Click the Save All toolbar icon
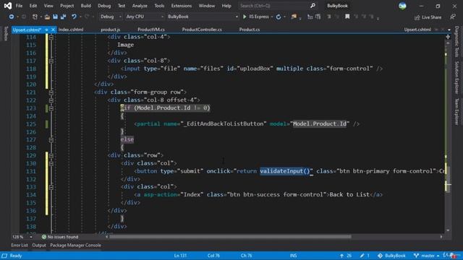Viewport: 463px width, 260px height. (x=63, y=17)
